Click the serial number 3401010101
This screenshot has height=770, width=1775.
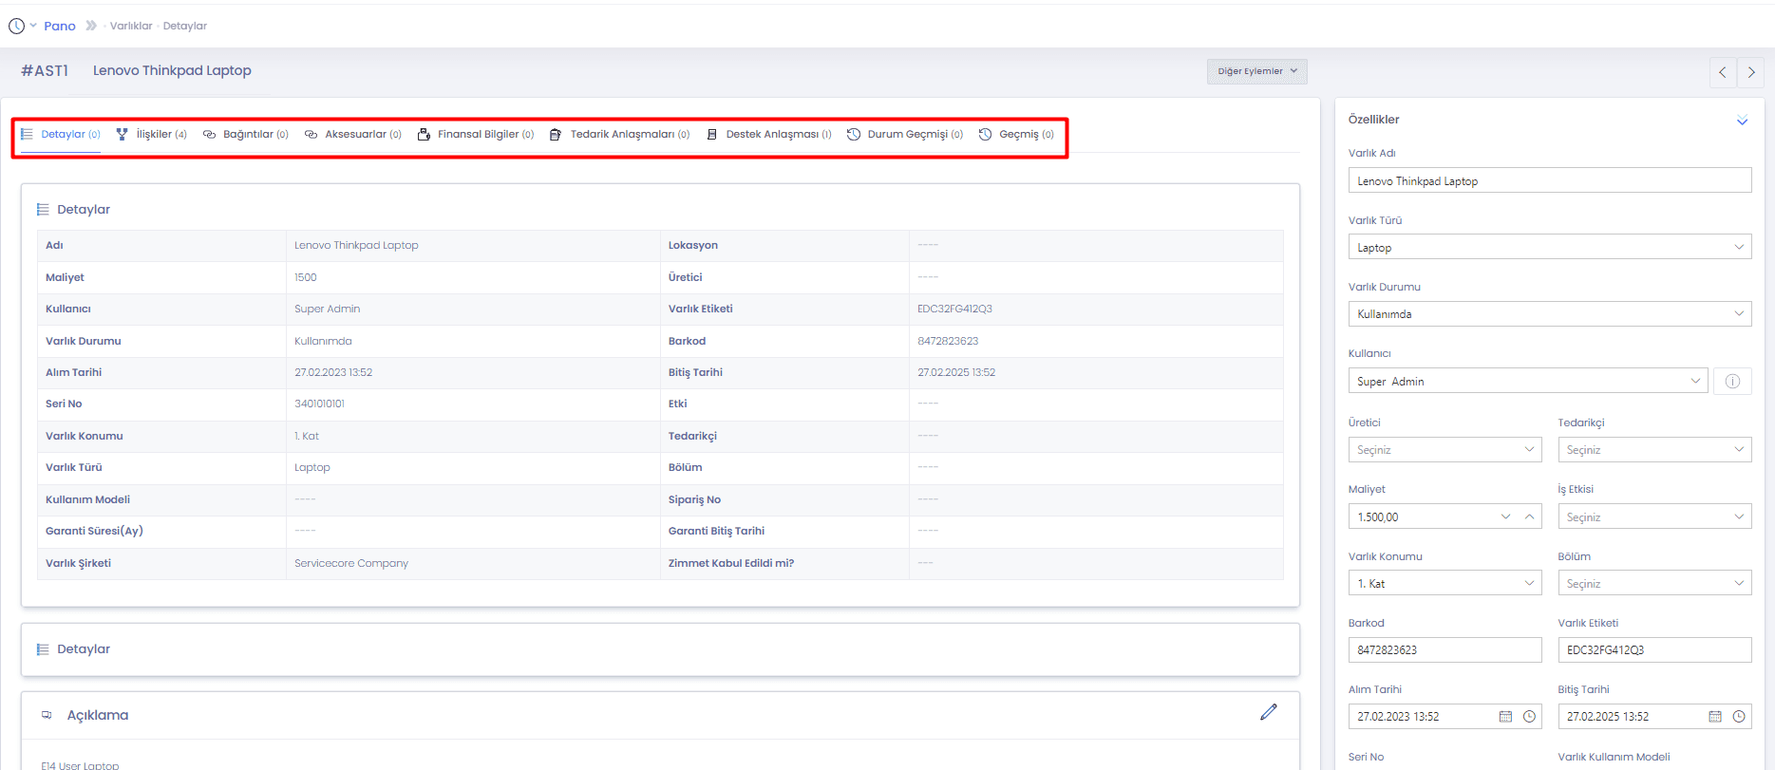(319, 404)
